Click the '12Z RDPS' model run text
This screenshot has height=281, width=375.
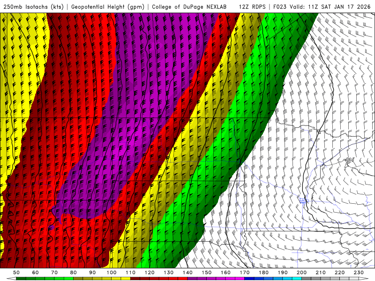pyautogui.click(x=252, y=7)
